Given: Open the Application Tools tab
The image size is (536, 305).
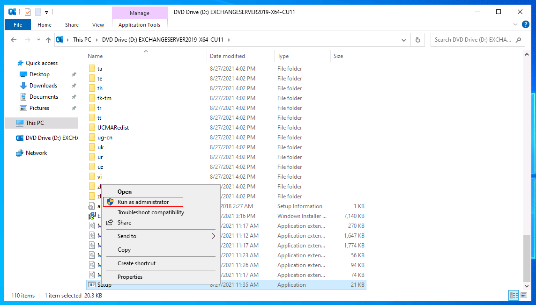Looking at the screenshot, I should pos(140,25).
